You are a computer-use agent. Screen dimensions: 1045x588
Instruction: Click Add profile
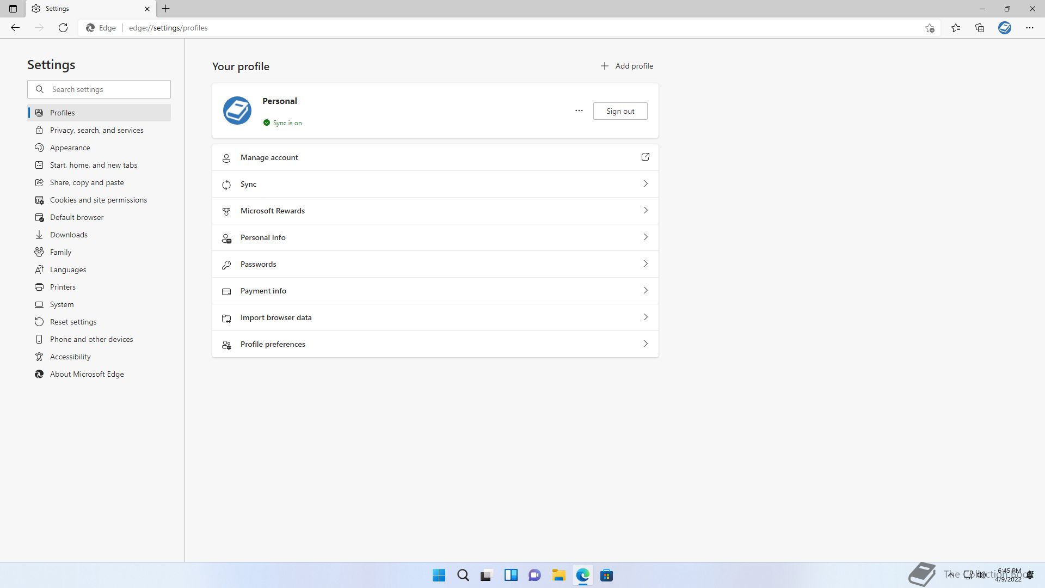(626, 66)
